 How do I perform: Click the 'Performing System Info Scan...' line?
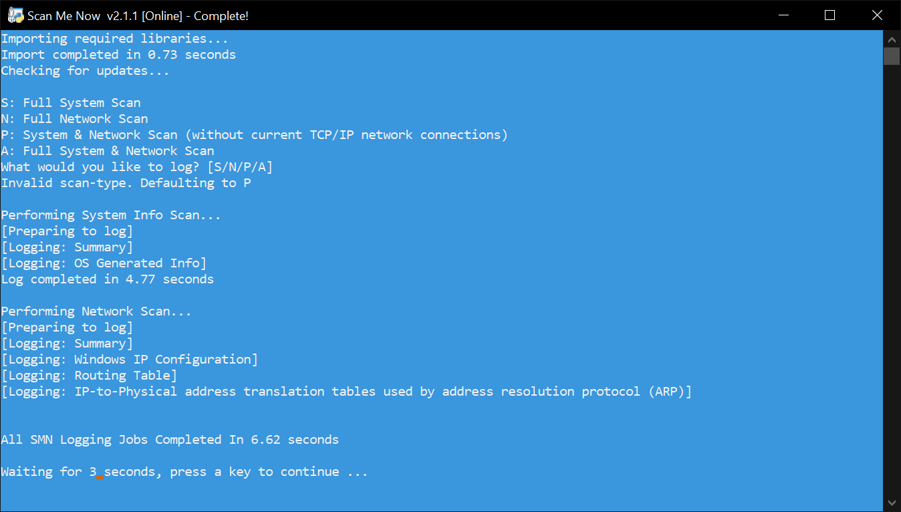[111, 215]
